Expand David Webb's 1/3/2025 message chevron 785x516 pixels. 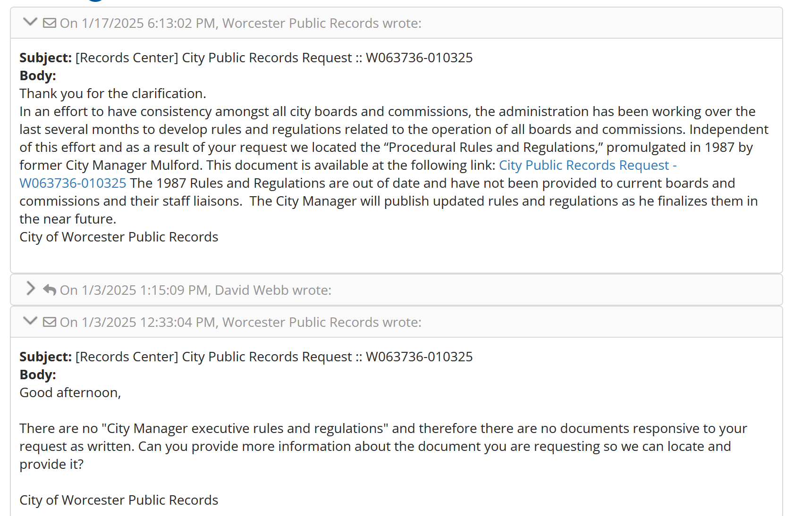tap(31, 289)
